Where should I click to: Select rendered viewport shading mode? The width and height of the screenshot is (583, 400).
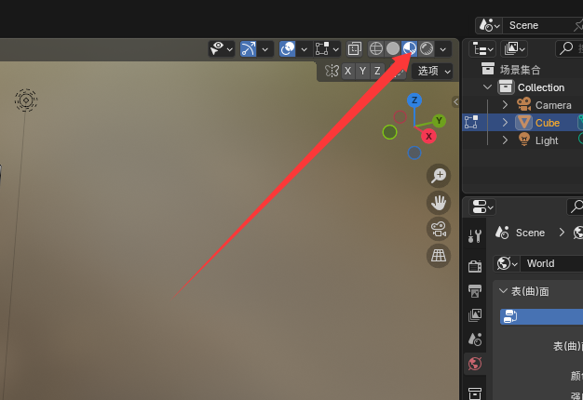click(x=427, y=48)
